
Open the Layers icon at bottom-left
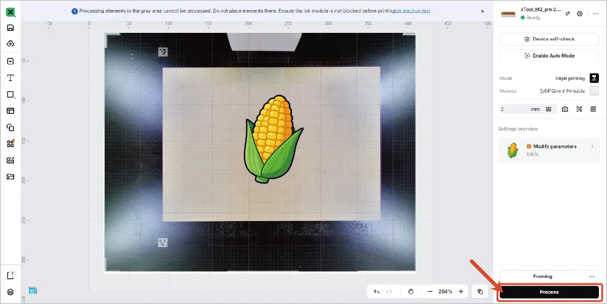pyautogui.click(x=10, y=292)
